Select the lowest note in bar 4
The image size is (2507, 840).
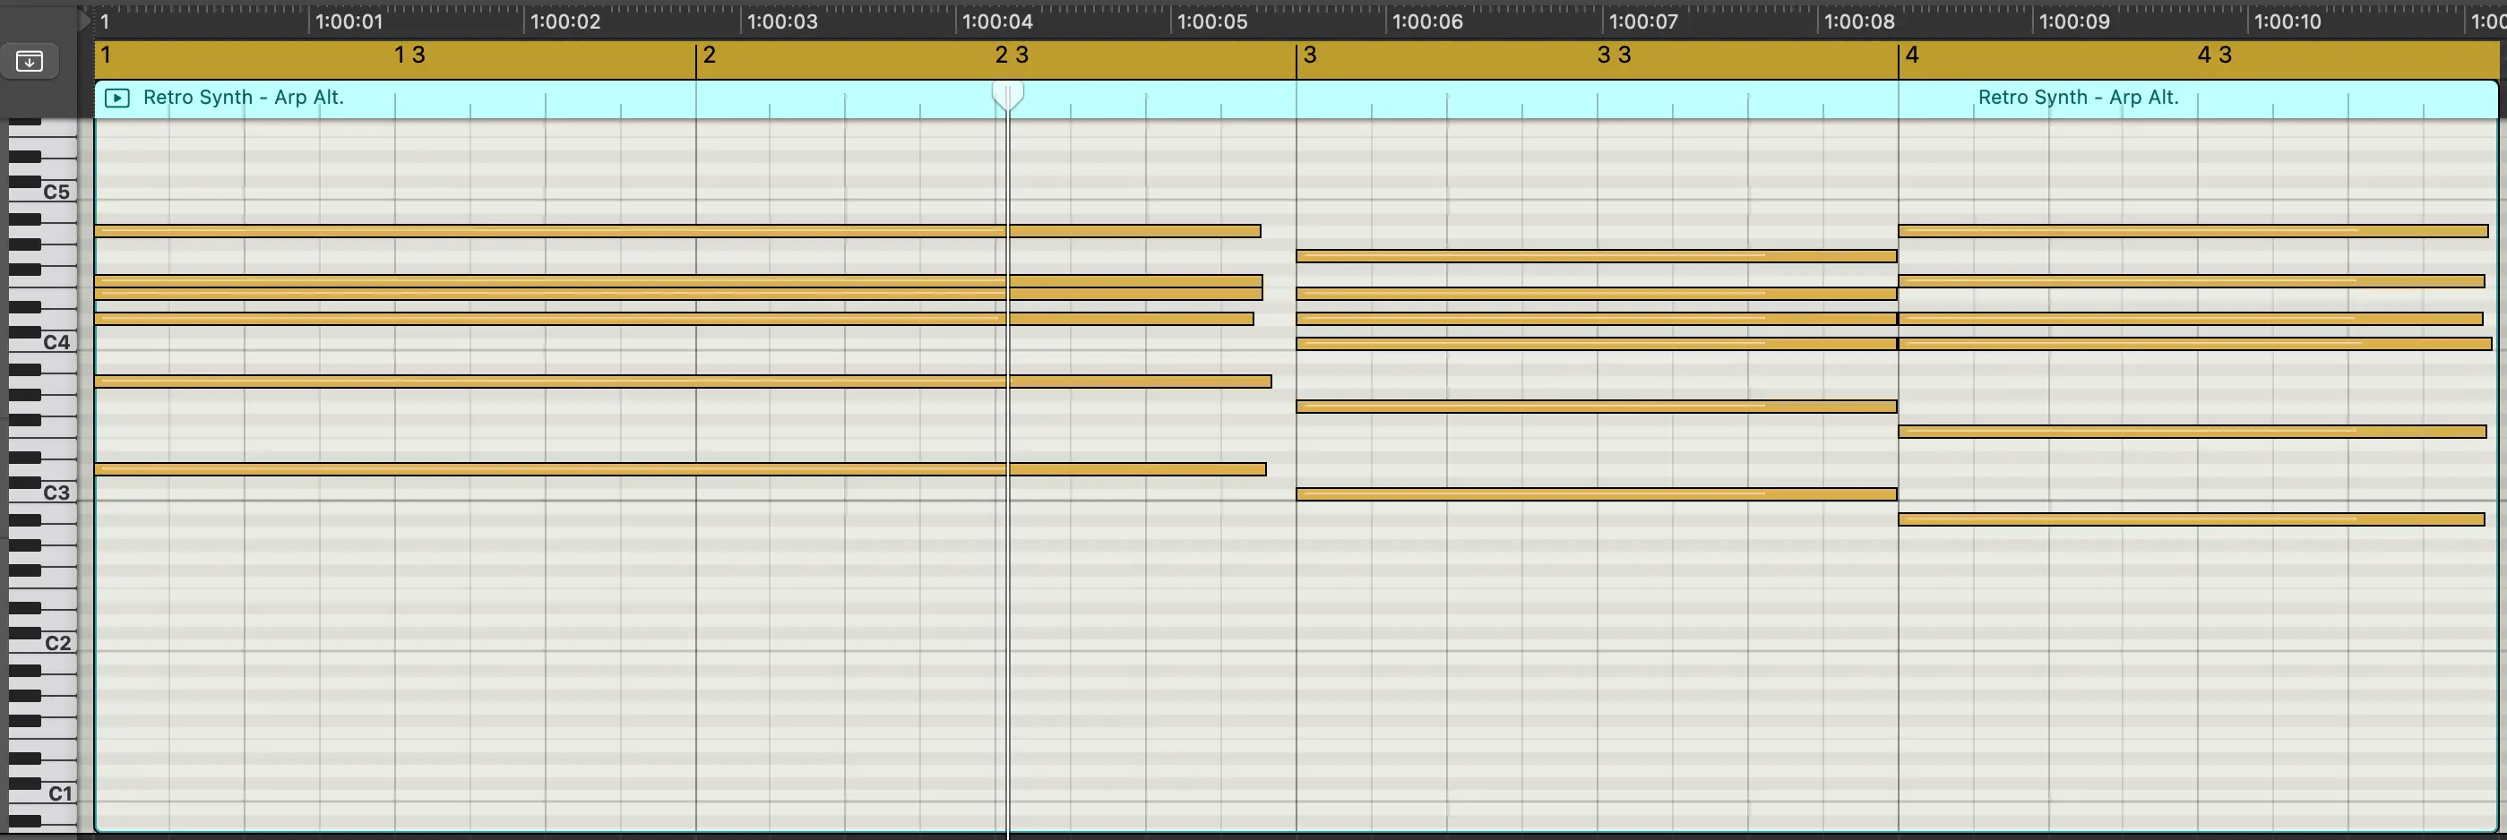[2190, 518]
